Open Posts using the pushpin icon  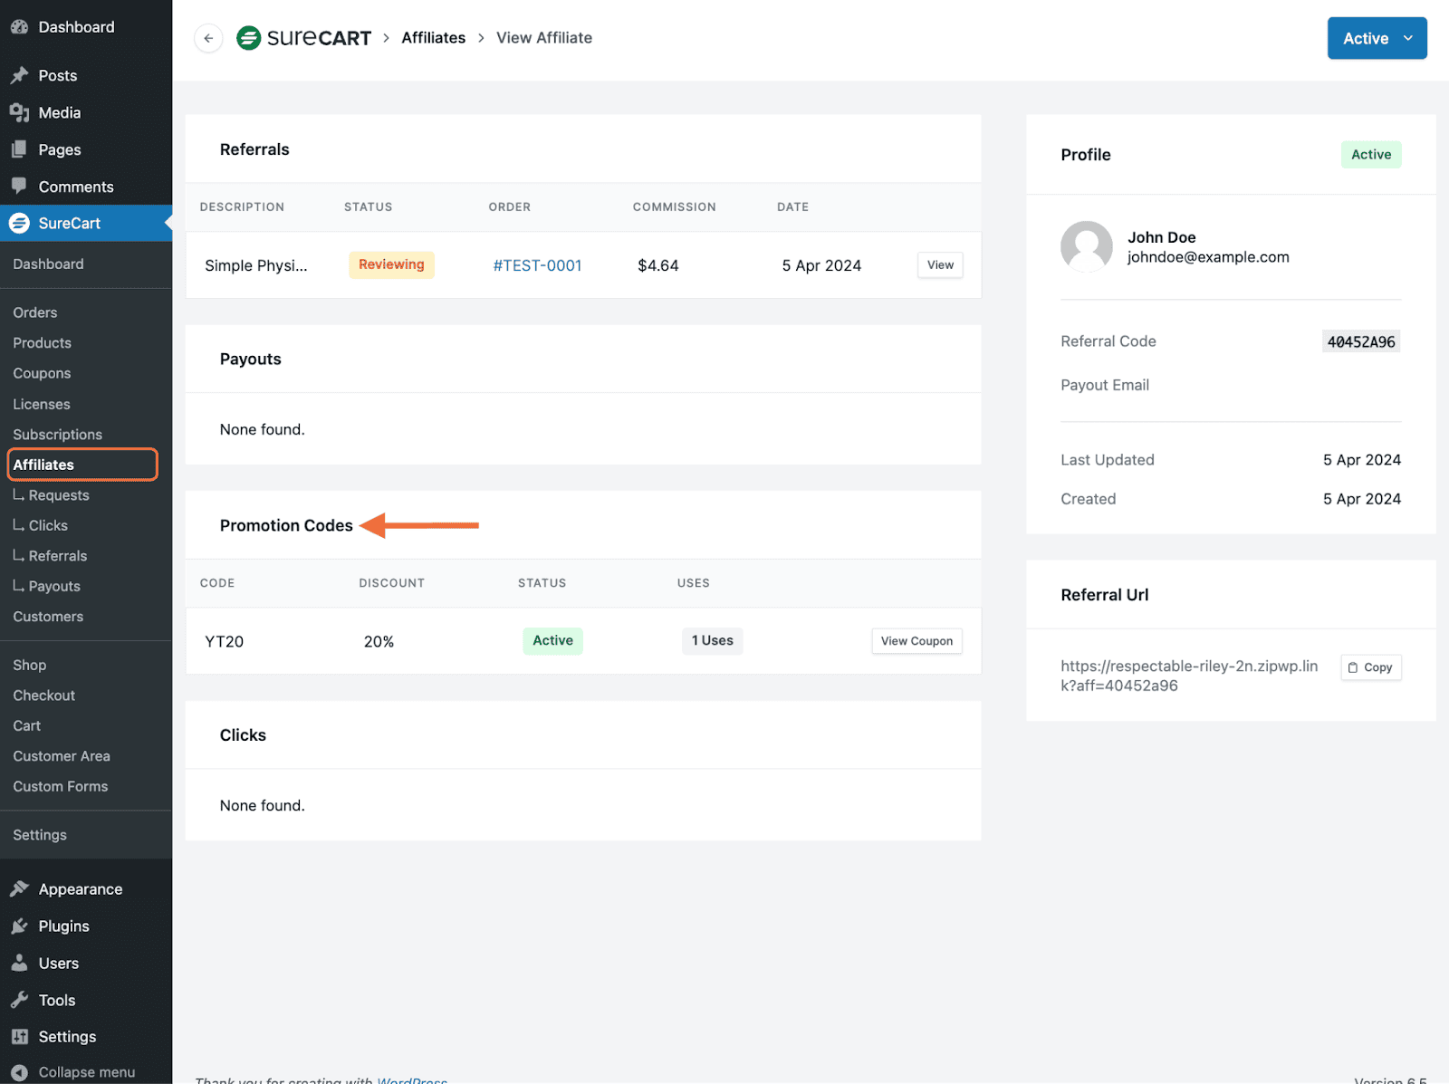pyautogui.click(x=20, y=75)
